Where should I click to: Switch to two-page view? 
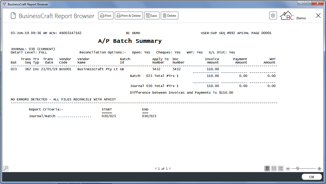click(x=274, y=169)
